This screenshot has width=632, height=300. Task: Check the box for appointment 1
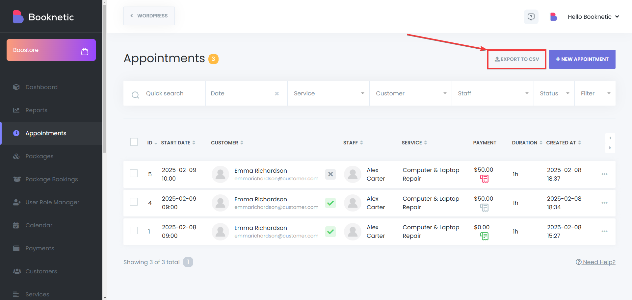pyautogui.click(x=134, y=230)
